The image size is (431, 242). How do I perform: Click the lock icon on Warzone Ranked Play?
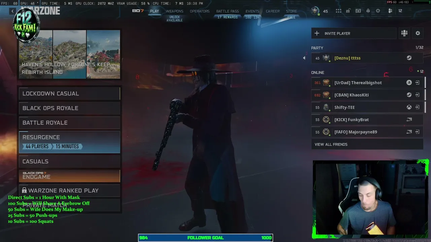click(24, 191)
